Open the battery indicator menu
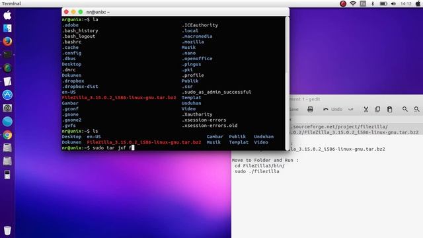This screenshot has width=423, height=238. [x=383, y=4]
